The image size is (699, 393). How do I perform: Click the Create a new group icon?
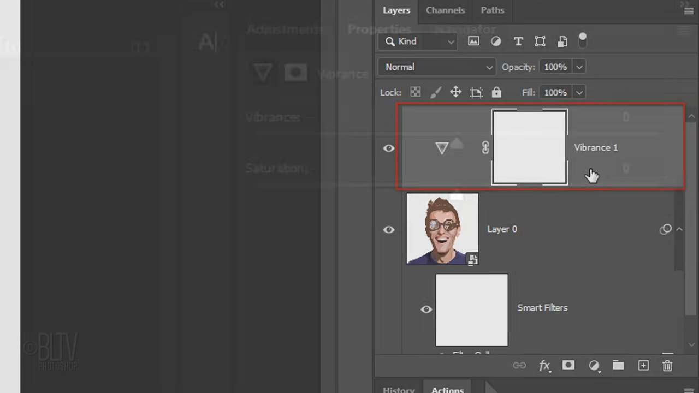pyautogui.click(x=618, y=366)
